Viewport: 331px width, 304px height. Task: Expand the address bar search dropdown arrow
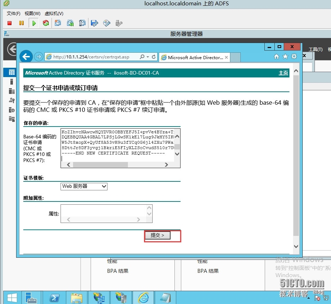click(x=148, y=57)
